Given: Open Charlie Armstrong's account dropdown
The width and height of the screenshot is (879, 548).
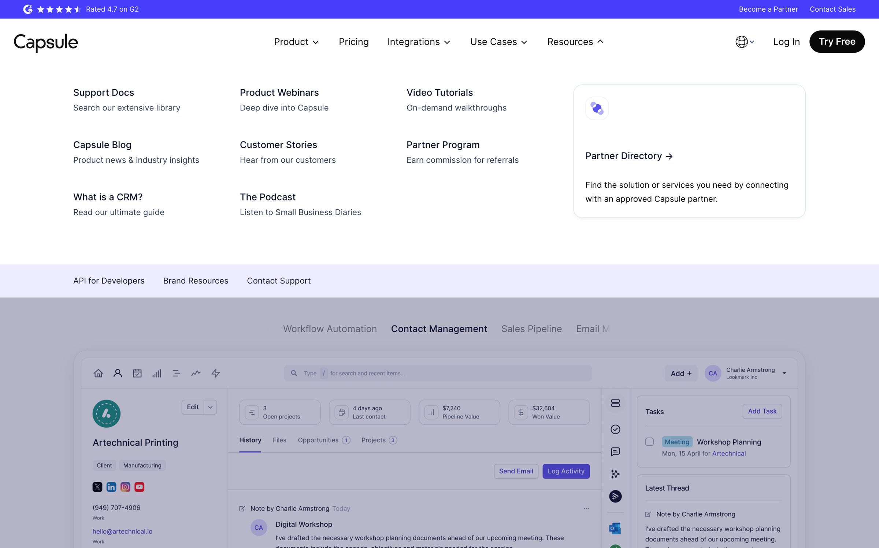Looking at the screenshot, I should (784, 373).
